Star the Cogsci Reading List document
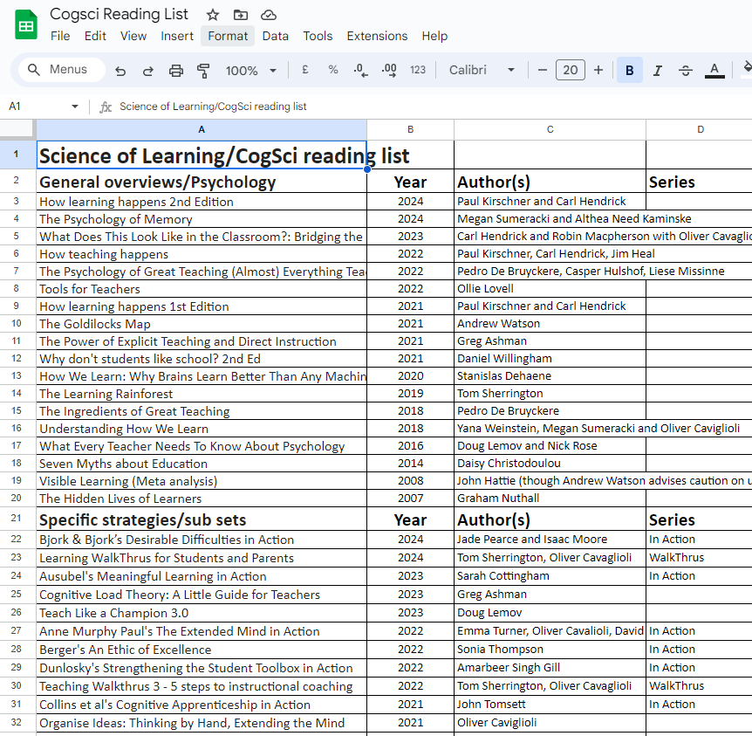Viewport: 752px width, 736px height. (x=213, y=15)
